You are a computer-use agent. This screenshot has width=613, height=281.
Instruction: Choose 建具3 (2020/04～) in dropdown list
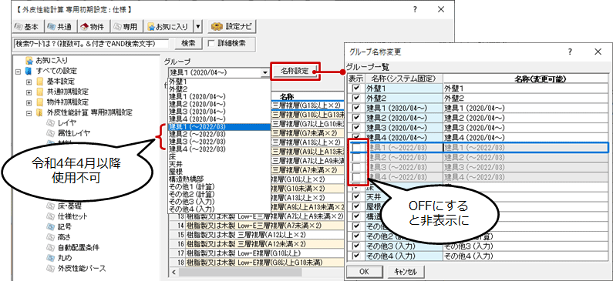[x=219, y=112]
